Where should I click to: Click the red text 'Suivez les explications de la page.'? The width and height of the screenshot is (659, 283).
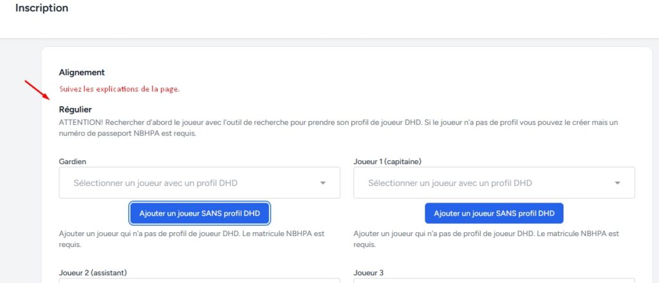(x=119, y=89)
